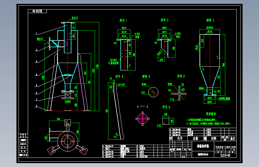The width and height of the screenshot is (259, 167).
Task: Click the '序号 6' detail view title
Action: (x=181, y=76)
